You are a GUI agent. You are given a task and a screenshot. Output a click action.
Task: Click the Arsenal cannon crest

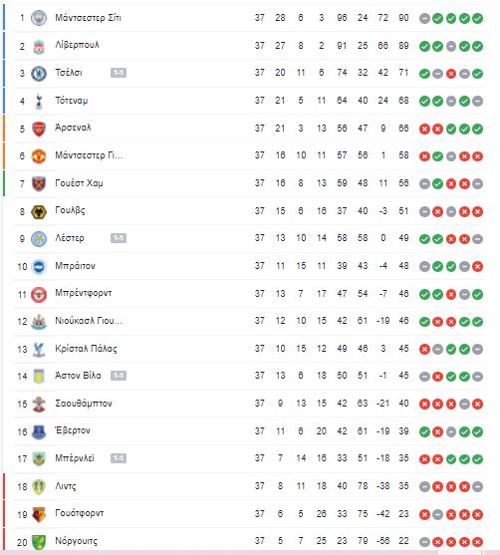coord(39,129)
